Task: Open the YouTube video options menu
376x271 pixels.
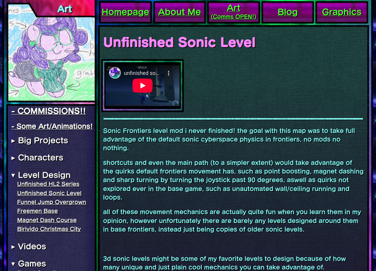Action: point(169,73)
